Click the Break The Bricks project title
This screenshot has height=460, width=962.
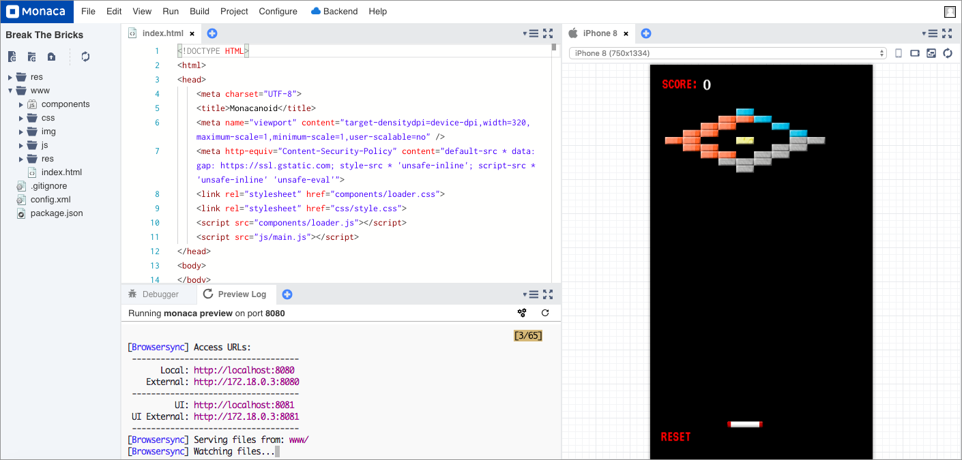(x=44, y=35)
